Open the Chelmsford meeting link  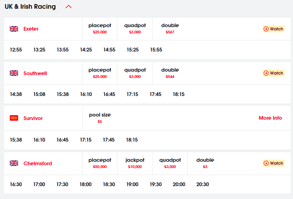(38, 164)
